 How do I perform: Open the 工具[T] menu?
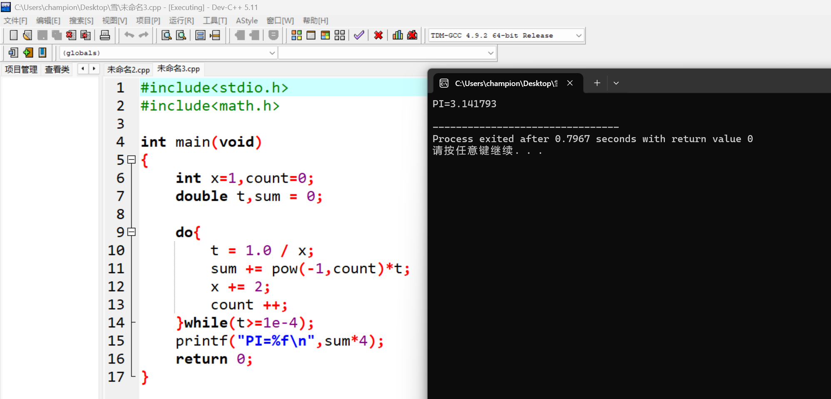tap(215, 21)
